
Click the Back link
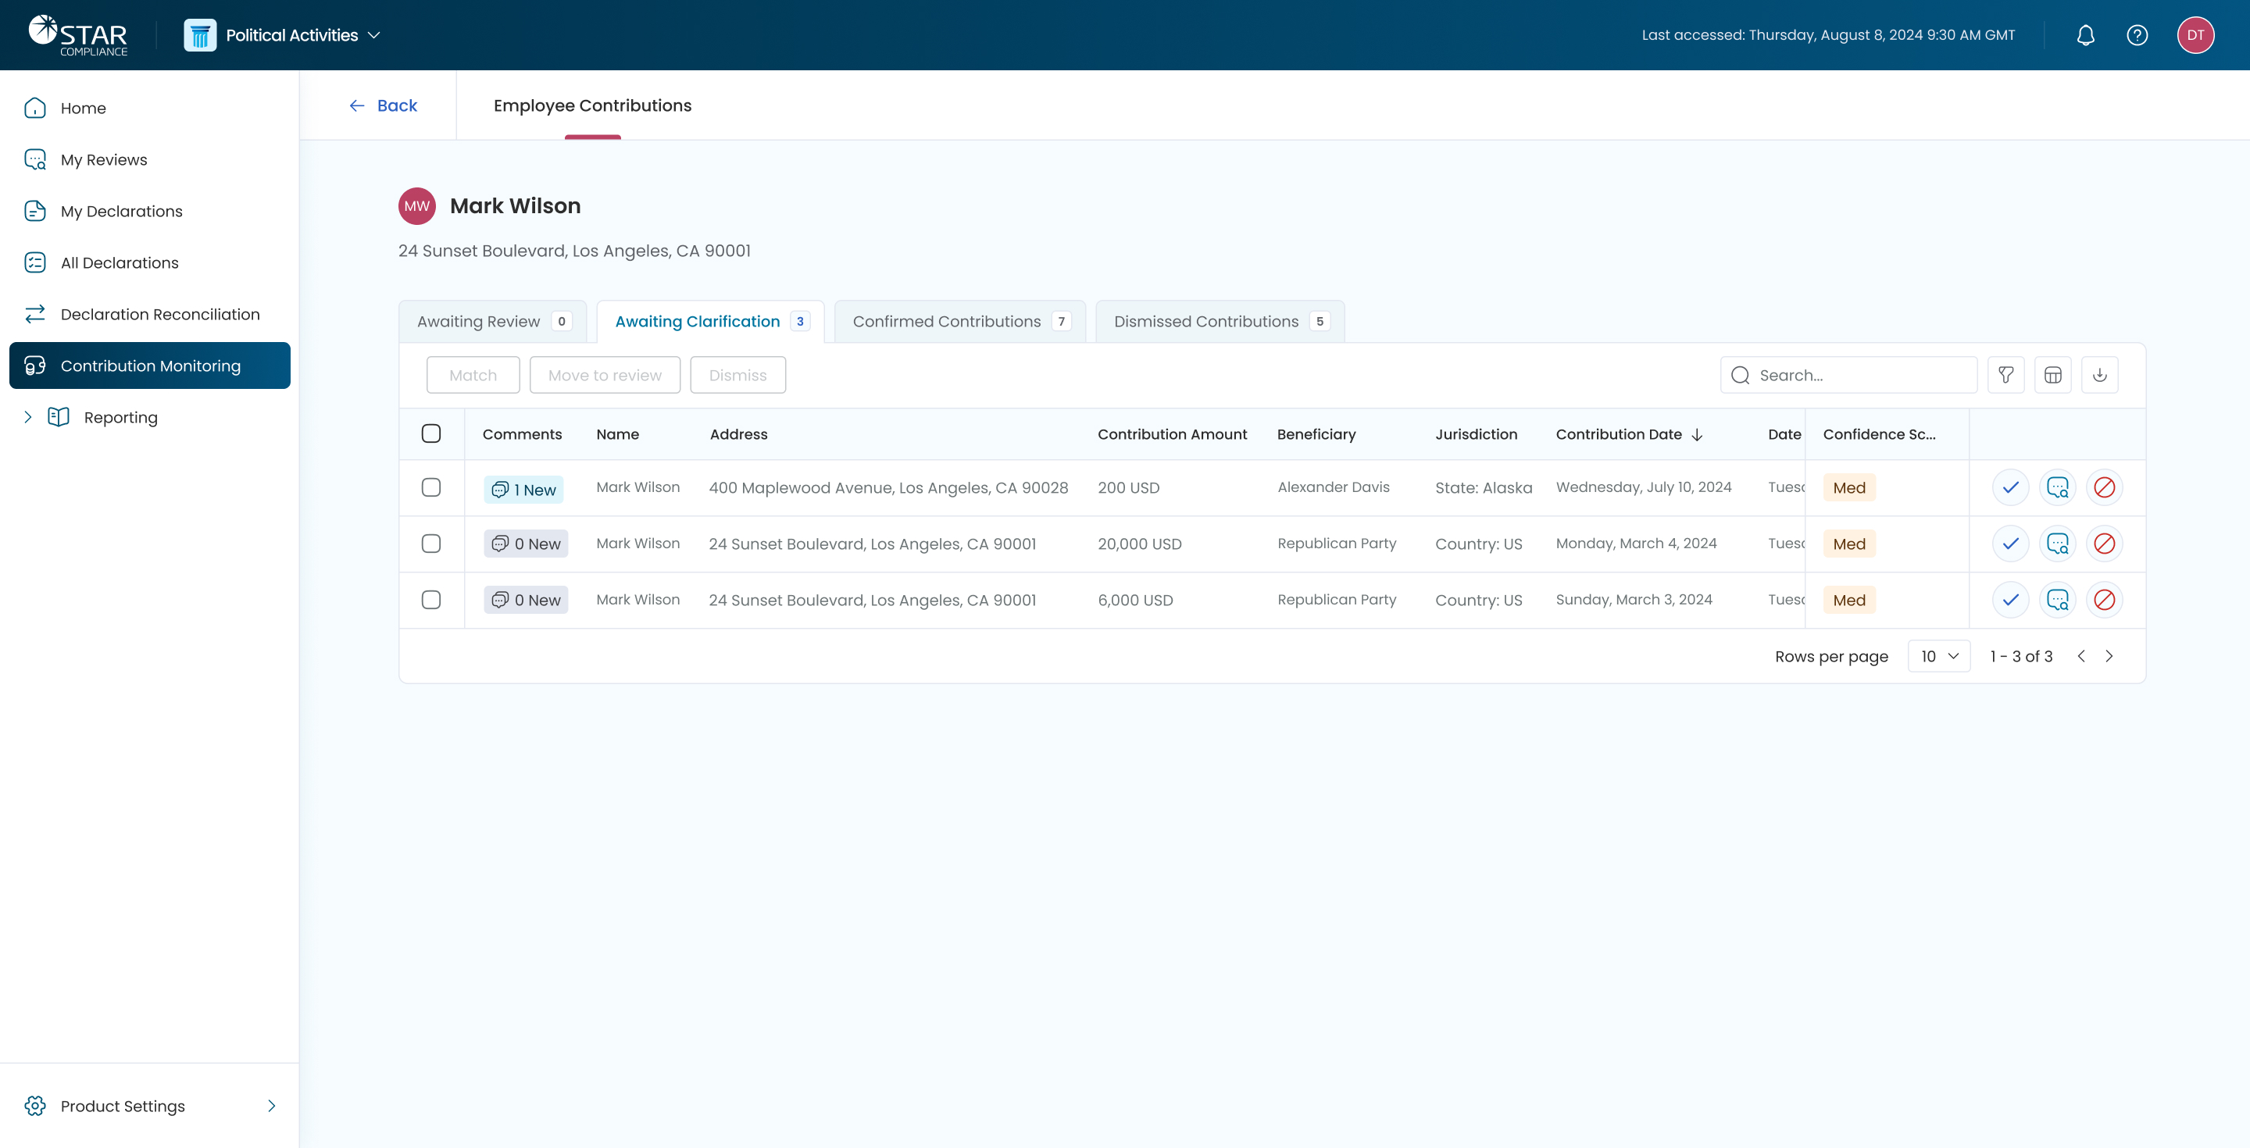pyautogui.click(x=384, y=105)
